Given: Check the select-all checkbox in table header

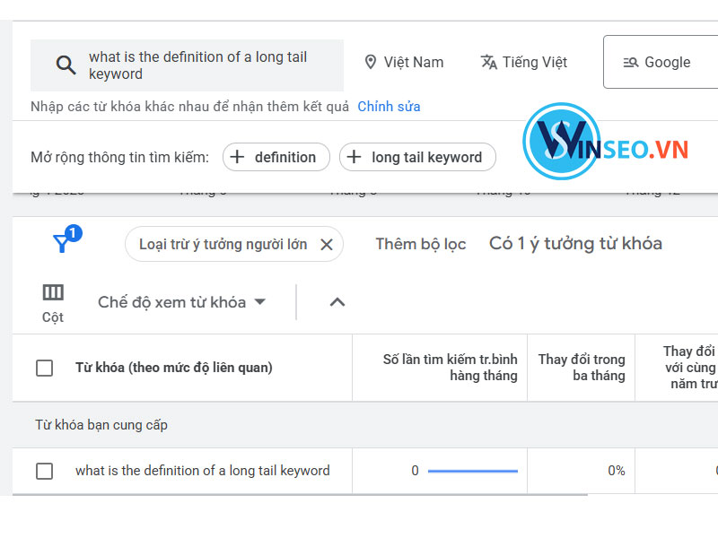Looking at the screenshot, I should (x=44, y=367).
